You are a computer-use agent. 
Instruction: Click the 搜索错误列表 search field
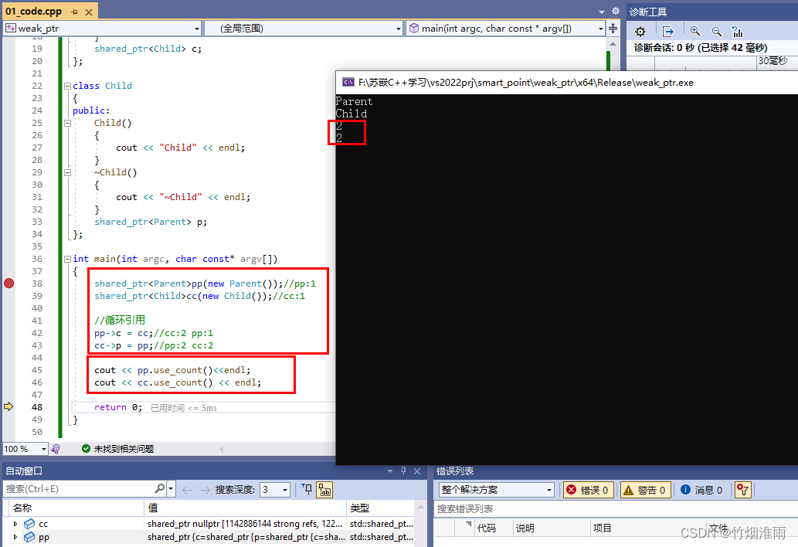click(615, 509)
